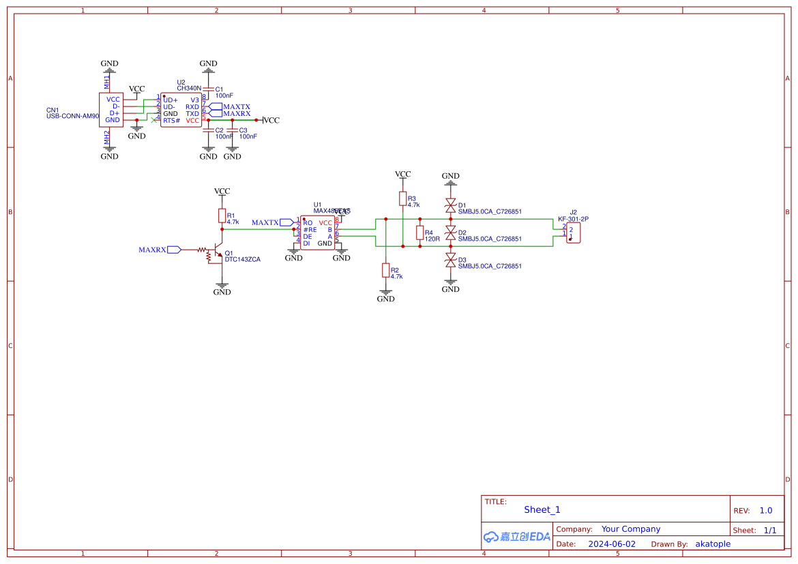The width and height of the screenshot is (798, 564).
Task: Select the U2 CH340N chip body
Action: point(181,110)
